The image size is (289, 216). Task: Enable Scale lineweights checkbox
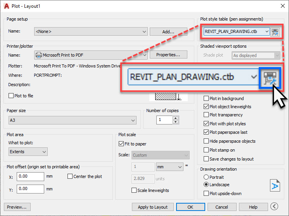pos(134,190)
